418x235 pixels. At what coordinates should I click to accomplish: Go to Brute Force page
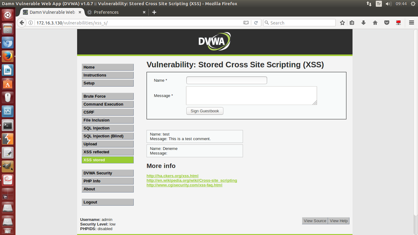[x=108, y=96]
